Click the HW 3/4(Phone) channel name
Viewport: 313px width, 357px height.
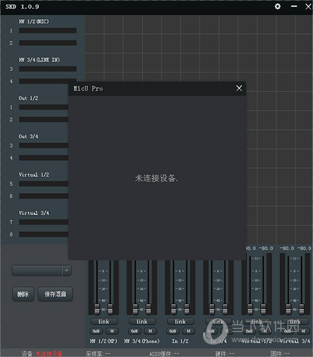pyautogui.click(x=142, y=341)
